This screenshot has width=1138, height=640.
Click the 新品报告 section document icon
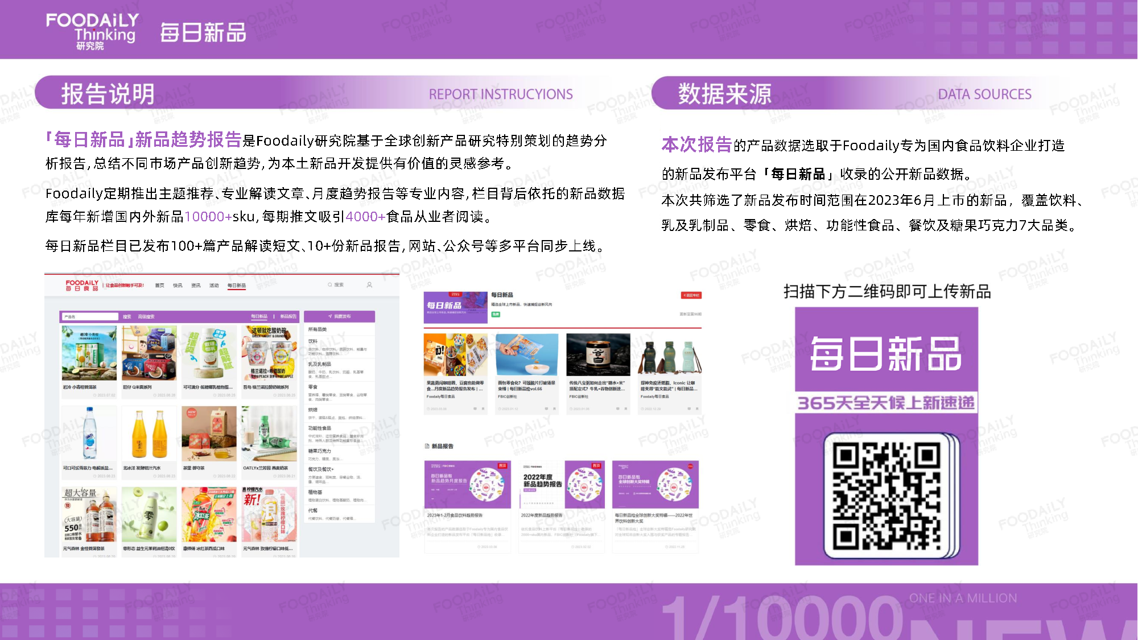(x=427, y=447)
